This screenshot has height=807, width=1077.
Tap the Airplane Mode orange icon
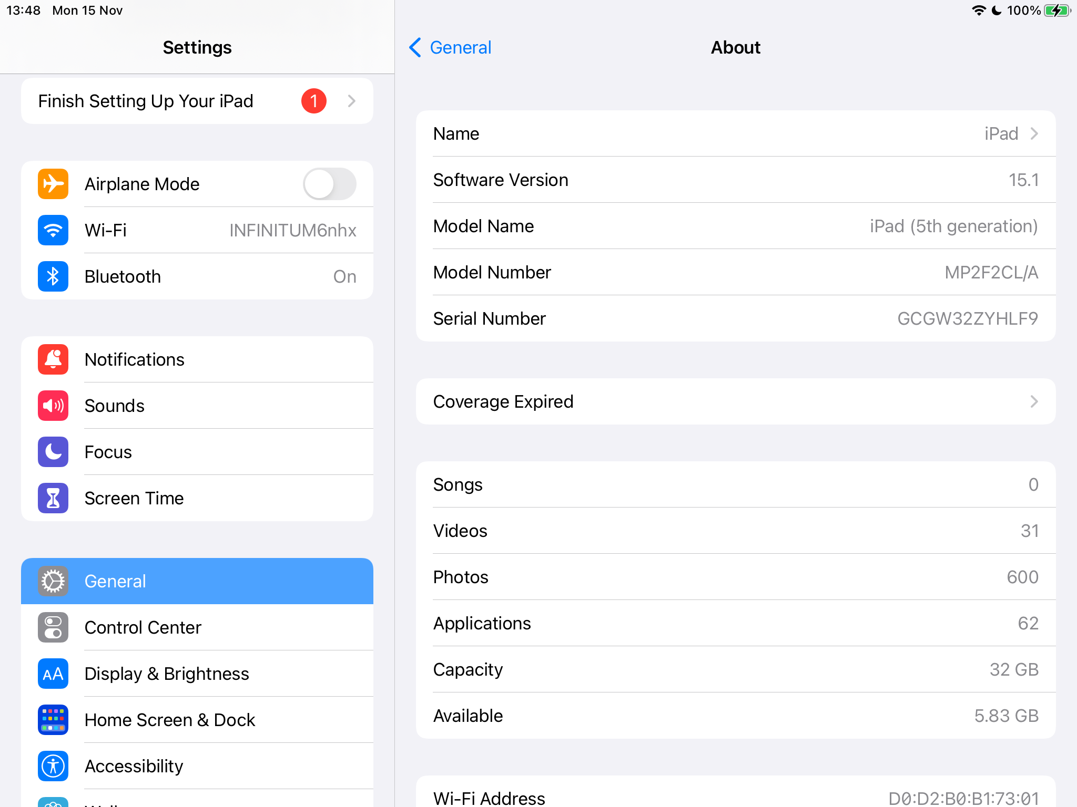tap(53, 184)
